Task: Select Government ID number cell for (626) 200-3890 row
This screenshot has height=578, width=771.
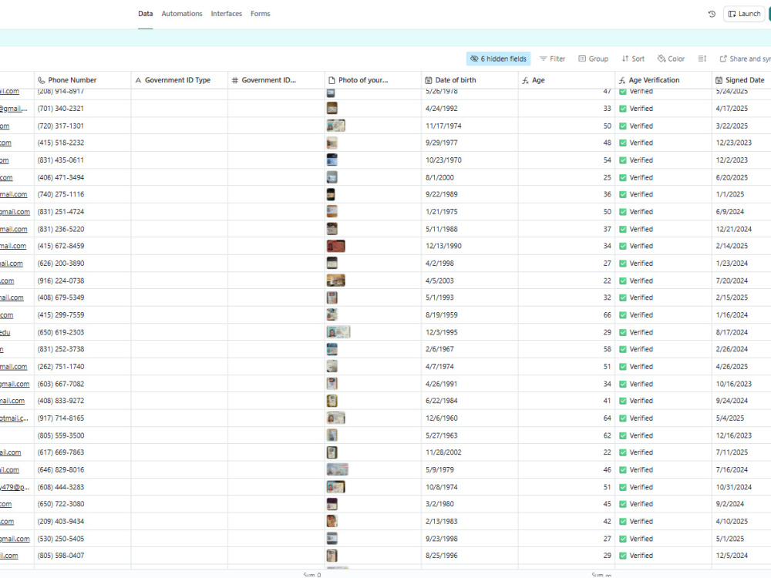Action: (x=276, y=264)
